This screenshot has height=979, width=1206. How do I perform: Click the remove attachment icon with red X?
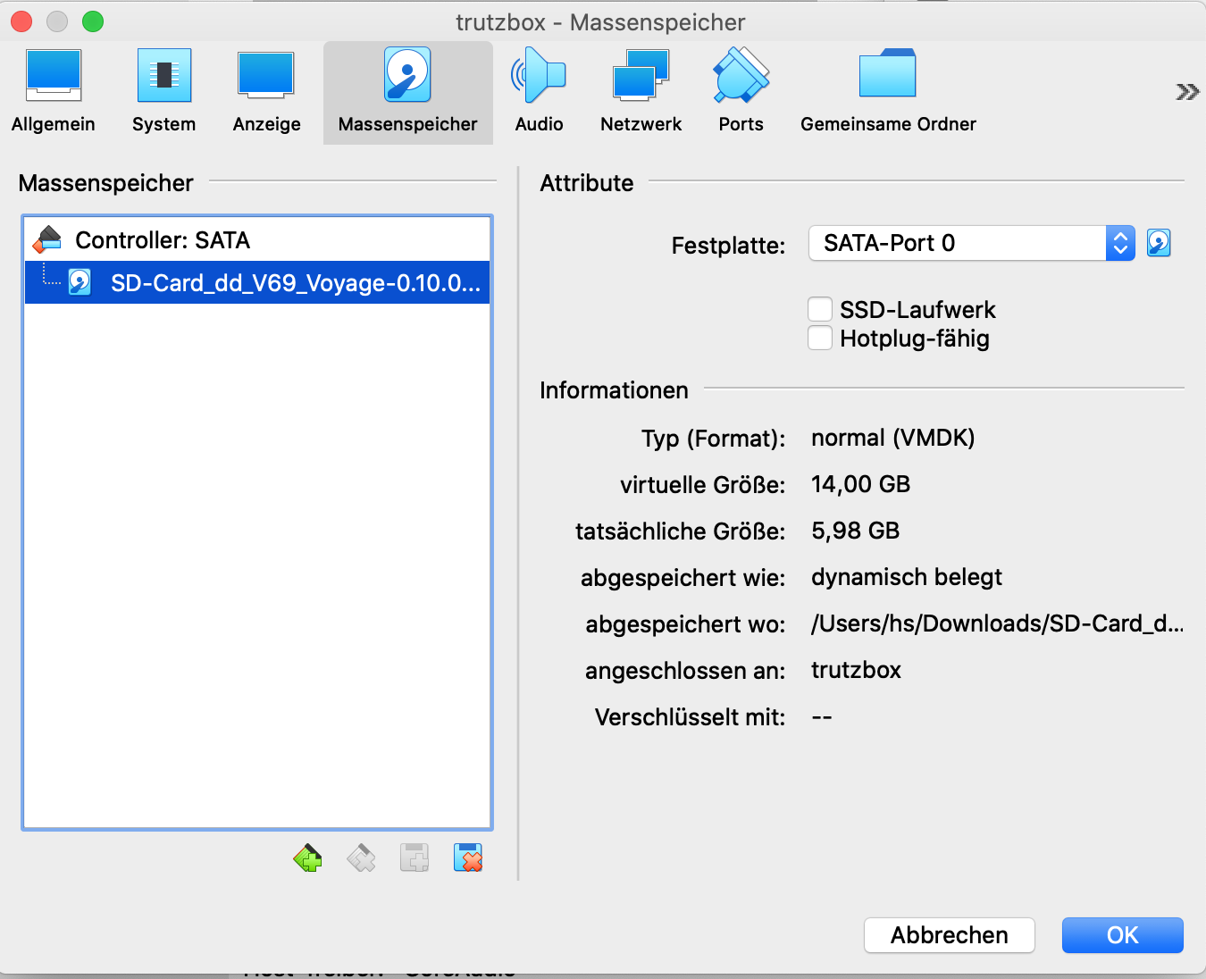(x=468, y=858)
